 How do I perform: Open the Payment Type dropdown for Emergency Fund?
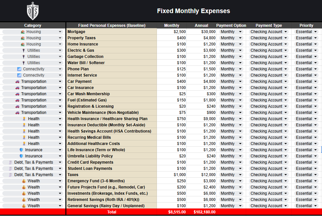click(x=286, y=181)
